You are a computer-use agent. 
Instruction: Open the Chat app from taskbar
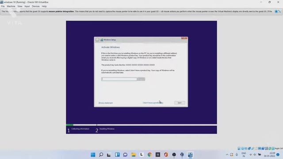coord(125,155)
